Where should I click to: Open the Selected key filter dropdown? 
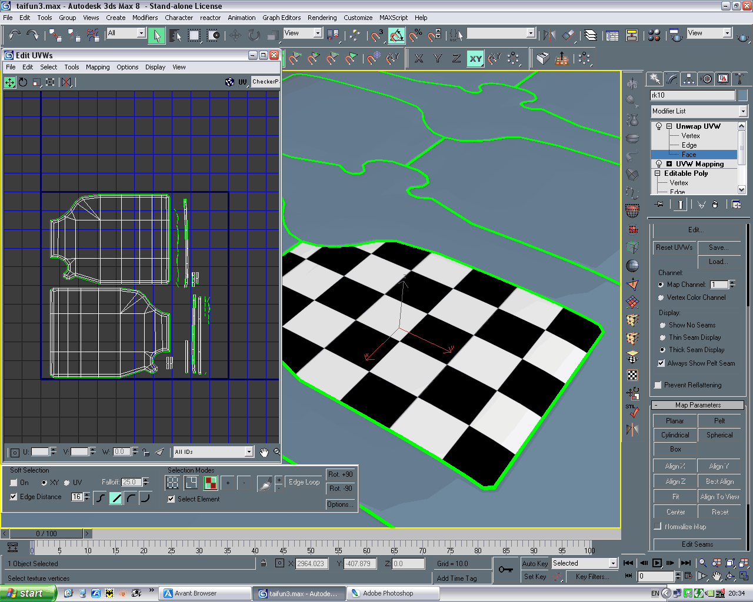(584, 563)
